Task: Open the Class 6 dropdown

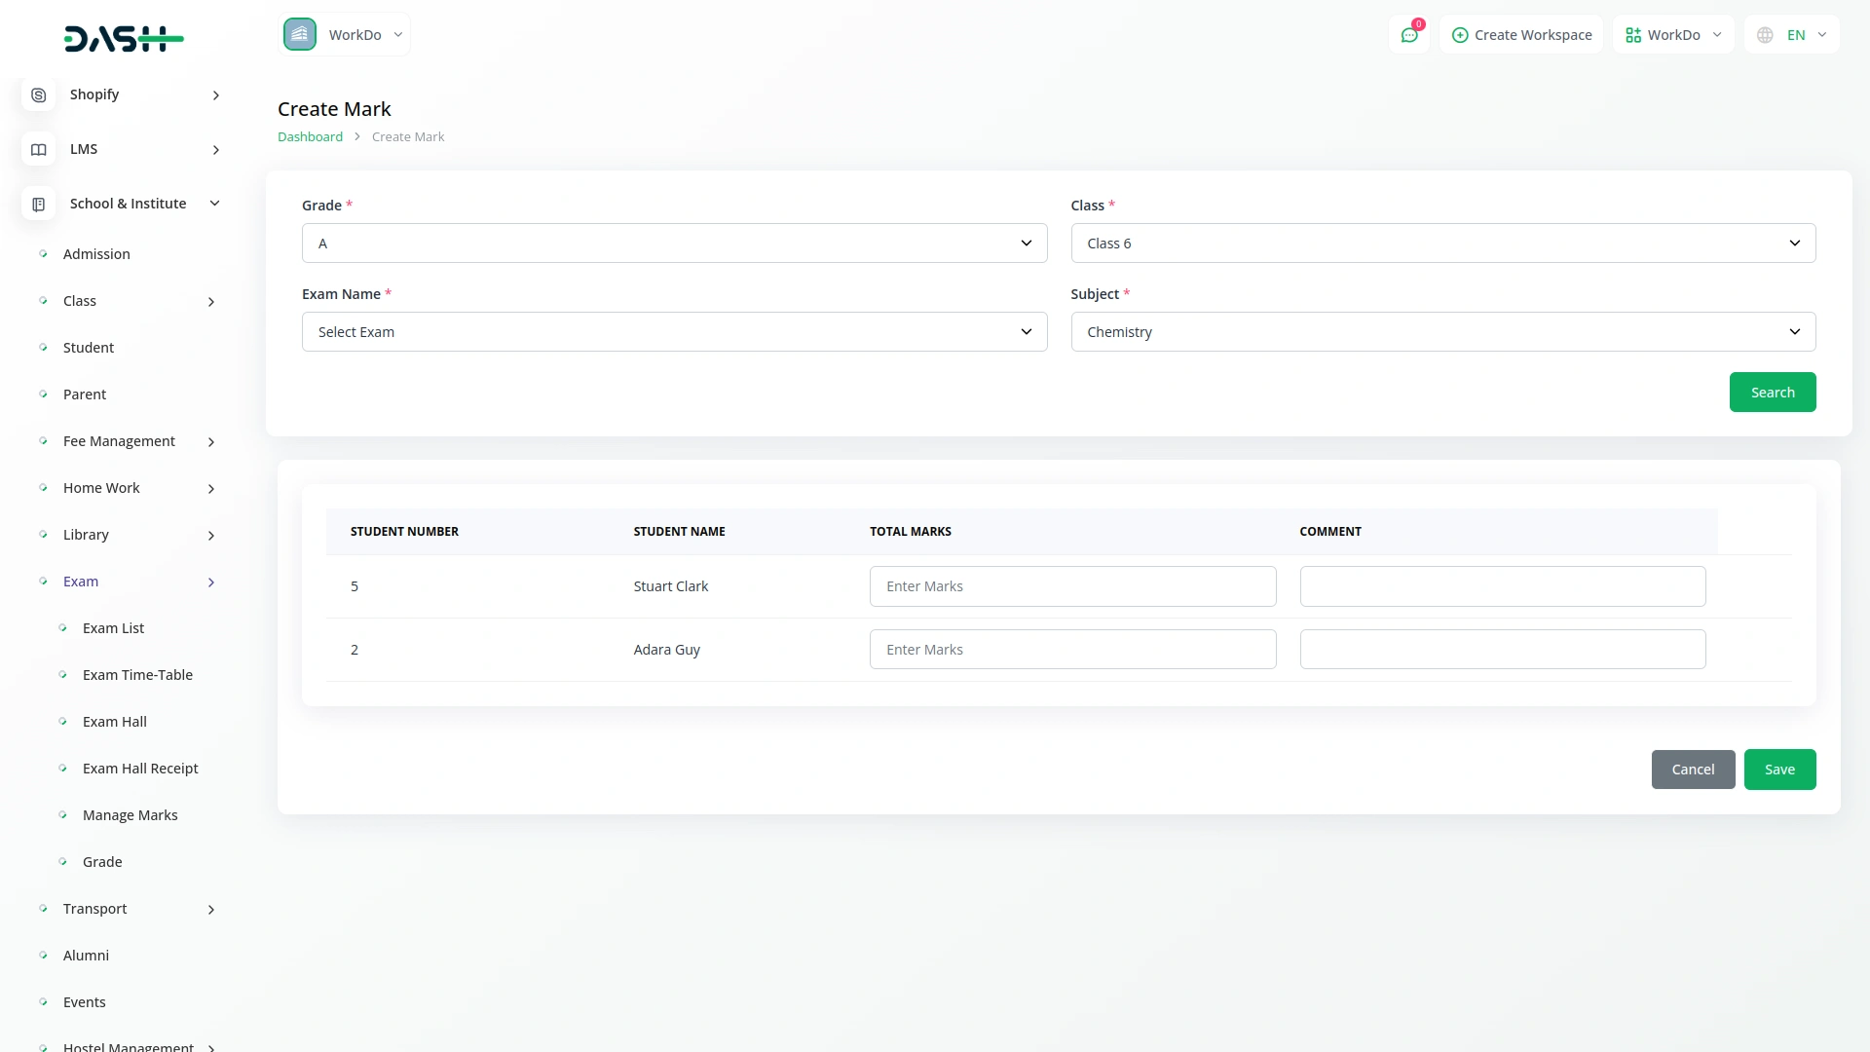Action: 1442,244
